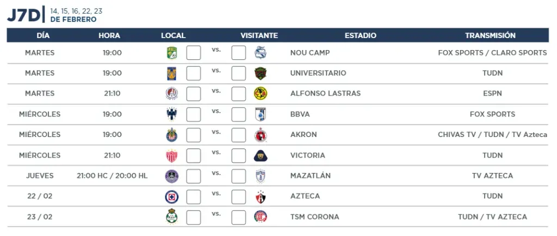Click the local score box in the TSM Corona row
Image resolution: width=557 pixels, height=236 pixels.
[194, 217]
